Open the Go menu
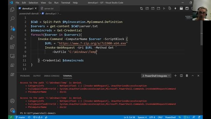The image size is (211, 119). click(x=50, y=3)
